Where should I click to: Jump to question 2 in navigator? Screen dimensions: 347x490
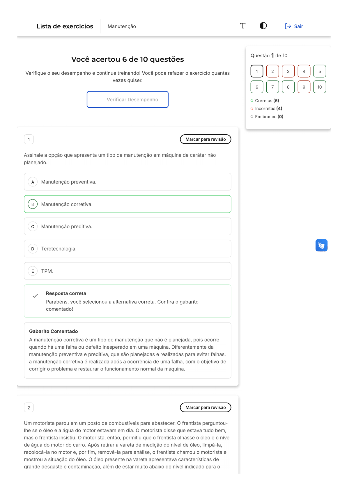pyautogui.click(x=272, y=71)
